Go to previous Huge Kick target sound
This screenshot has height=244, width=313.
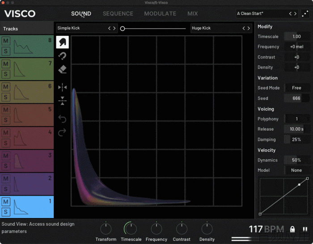click(244, 28)
